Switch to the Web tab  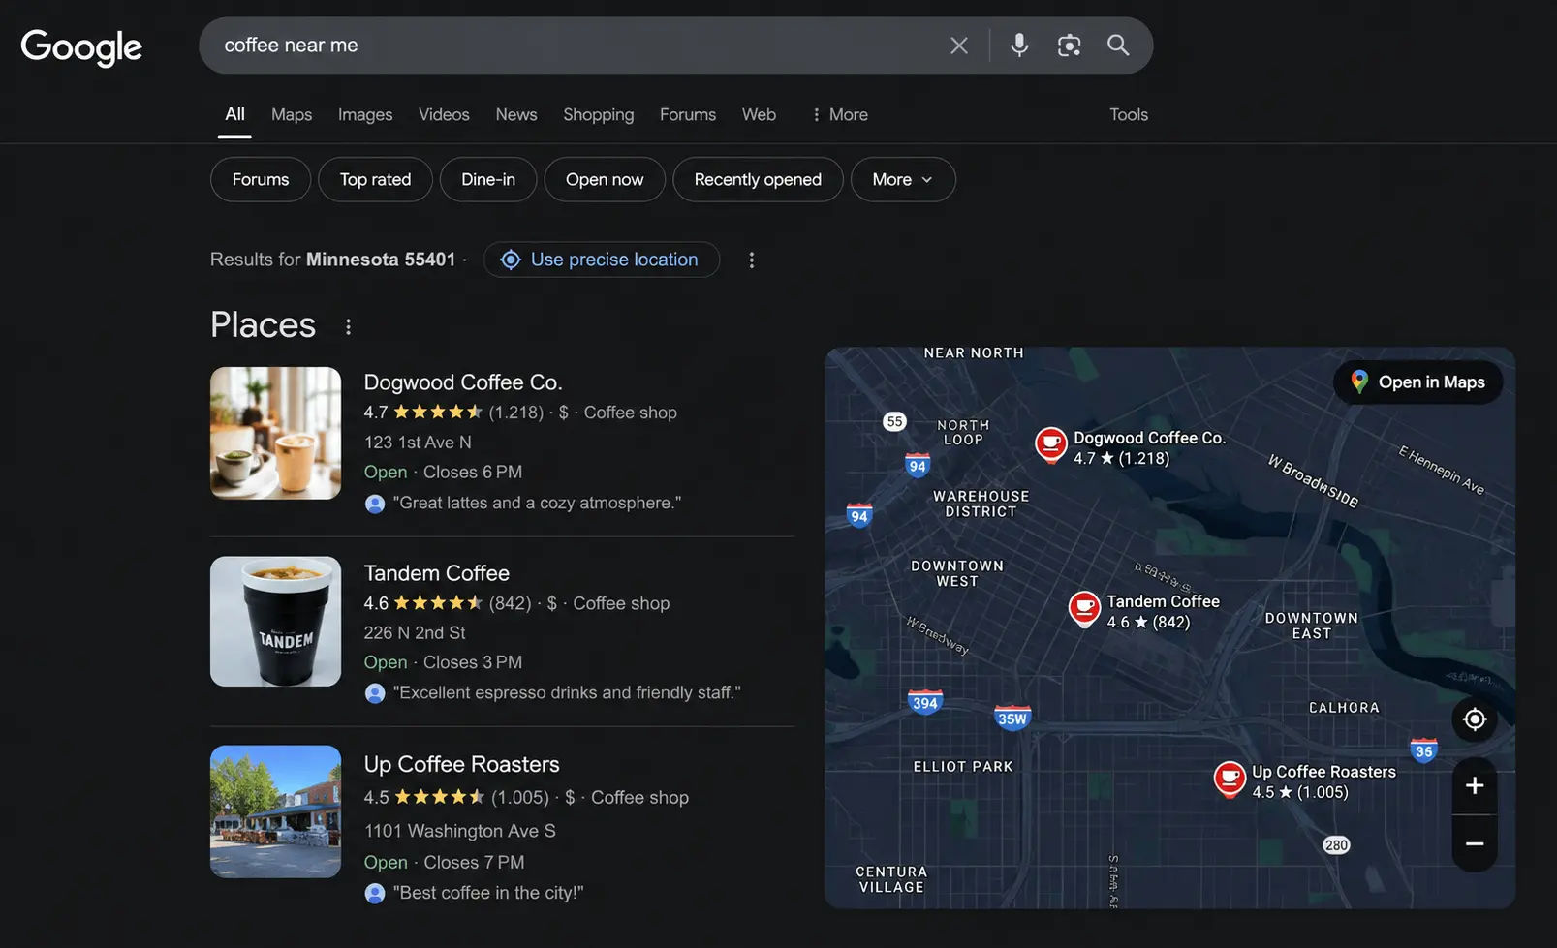tap(759, 114)
